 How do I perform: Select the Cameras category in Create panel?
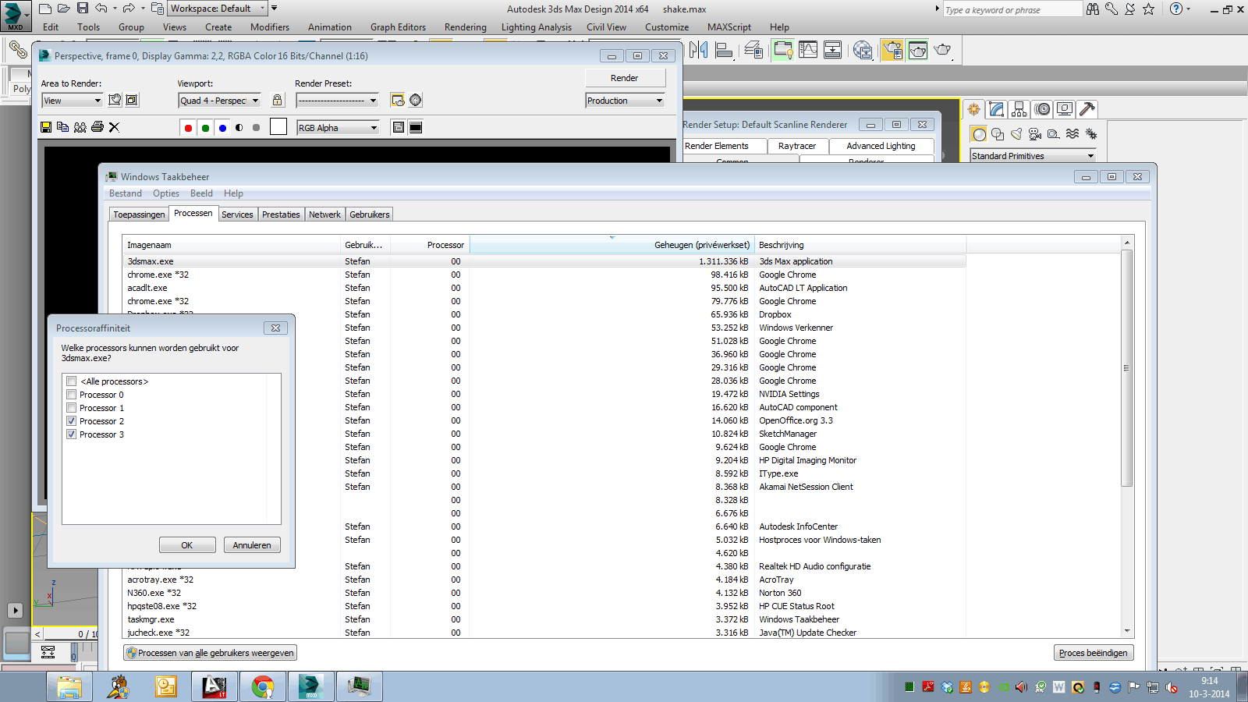(x=1035, y=134)
